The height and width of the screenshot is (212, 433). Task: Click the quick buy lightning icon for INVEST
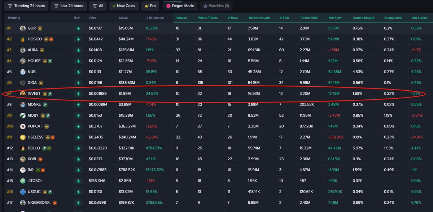tap(78, 94)
